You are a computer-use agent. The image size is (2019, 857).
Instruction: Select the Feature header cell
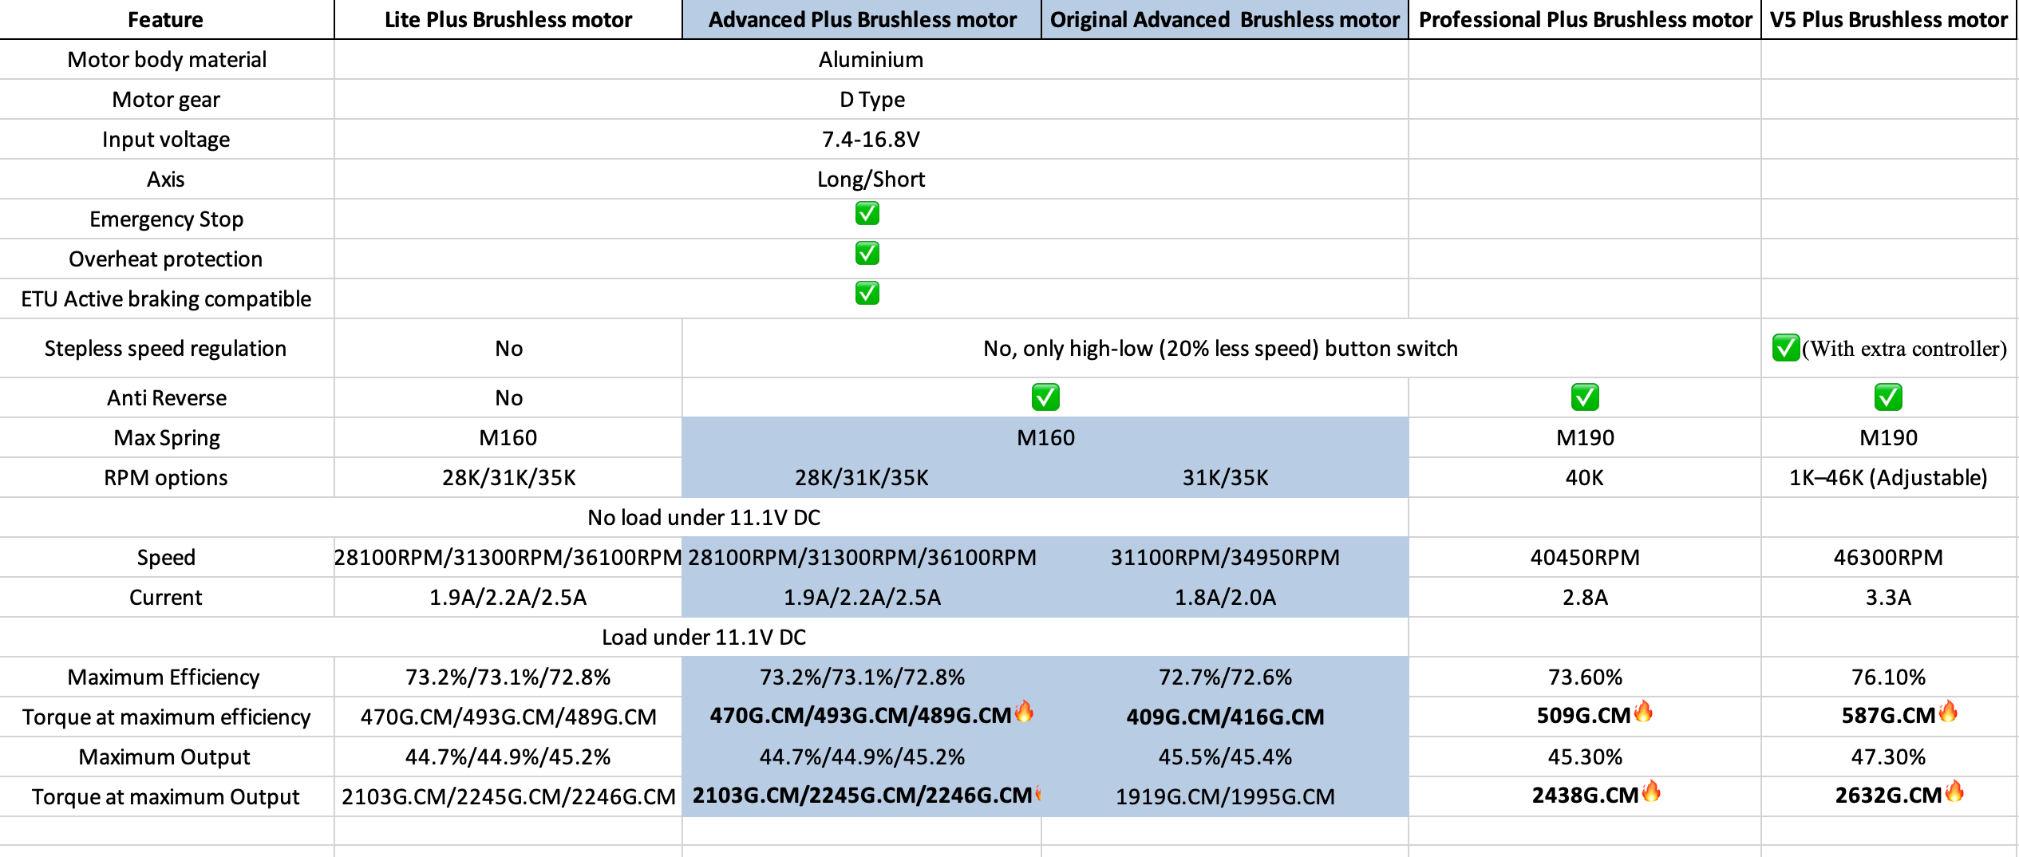(x=166, y=20)
